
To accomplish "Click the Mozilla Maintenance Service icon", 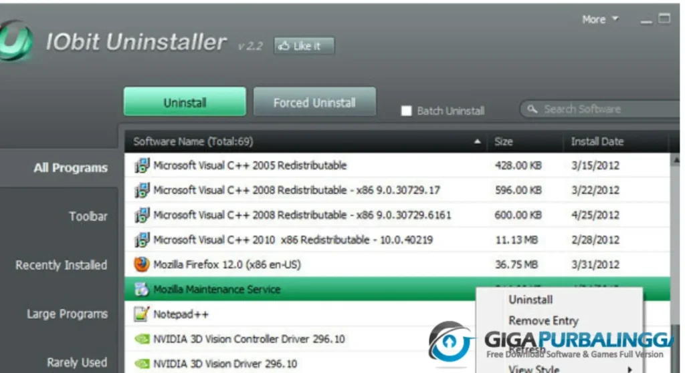I will 142,290.
